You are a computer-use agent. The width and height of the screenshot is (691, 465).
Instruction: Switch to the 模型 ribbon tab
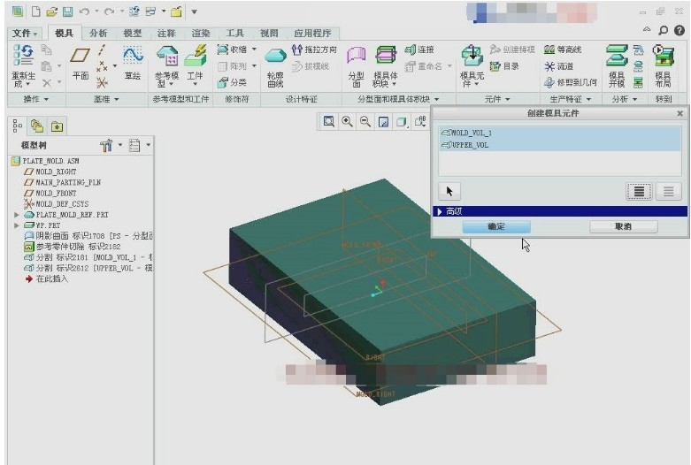click(132, 33)
